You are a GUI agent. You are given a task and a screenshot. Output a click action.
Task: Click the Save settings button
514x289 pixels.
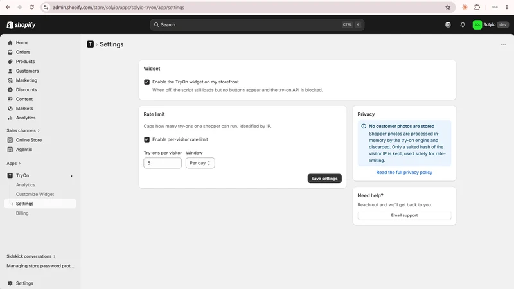pos(324,179)
